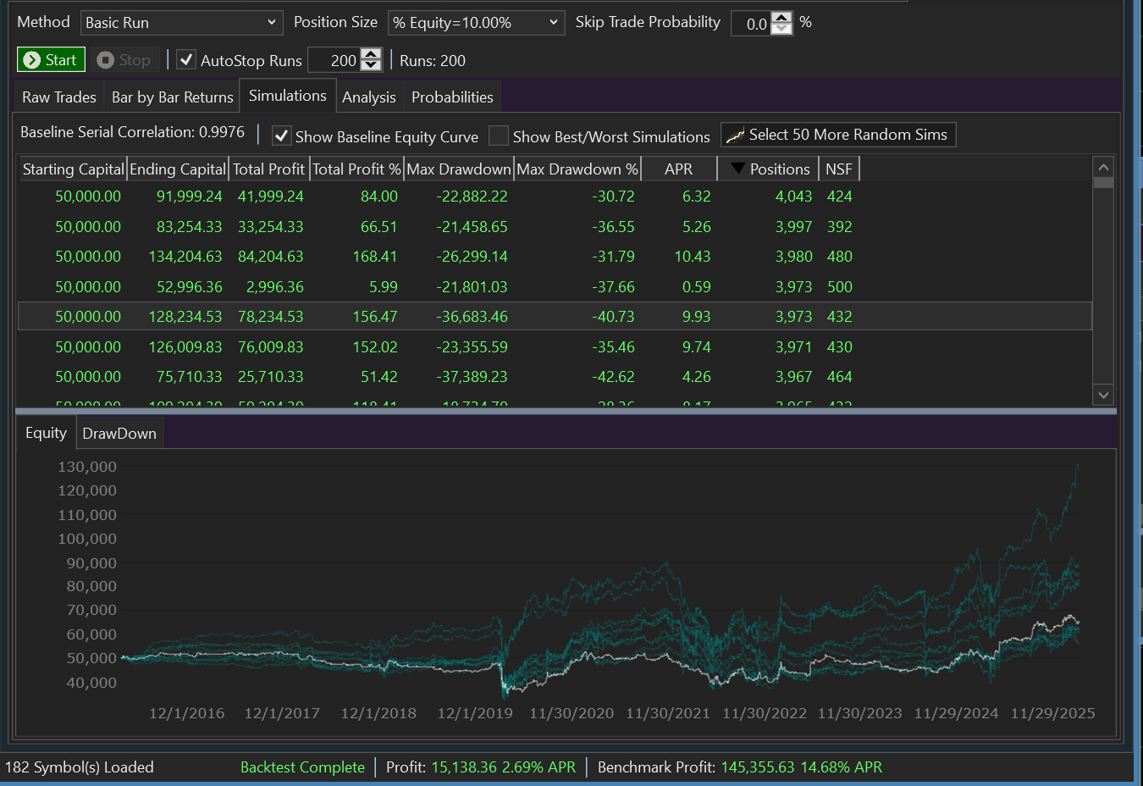Enable Show Best/Worst Simulations
The width and height of the screenshot is (1143, 786).
(x=499, y=136)
